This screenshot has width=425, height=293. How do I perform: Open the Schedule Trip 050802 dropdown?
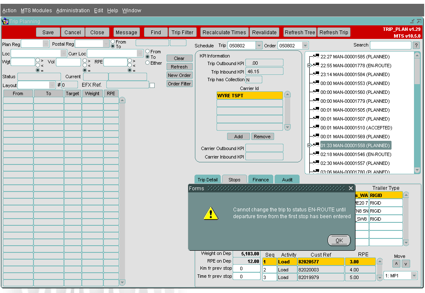click(x=259, y=46)
